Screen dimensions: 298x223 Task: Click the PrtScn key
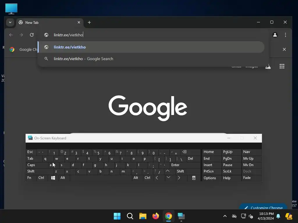point(212,171)
